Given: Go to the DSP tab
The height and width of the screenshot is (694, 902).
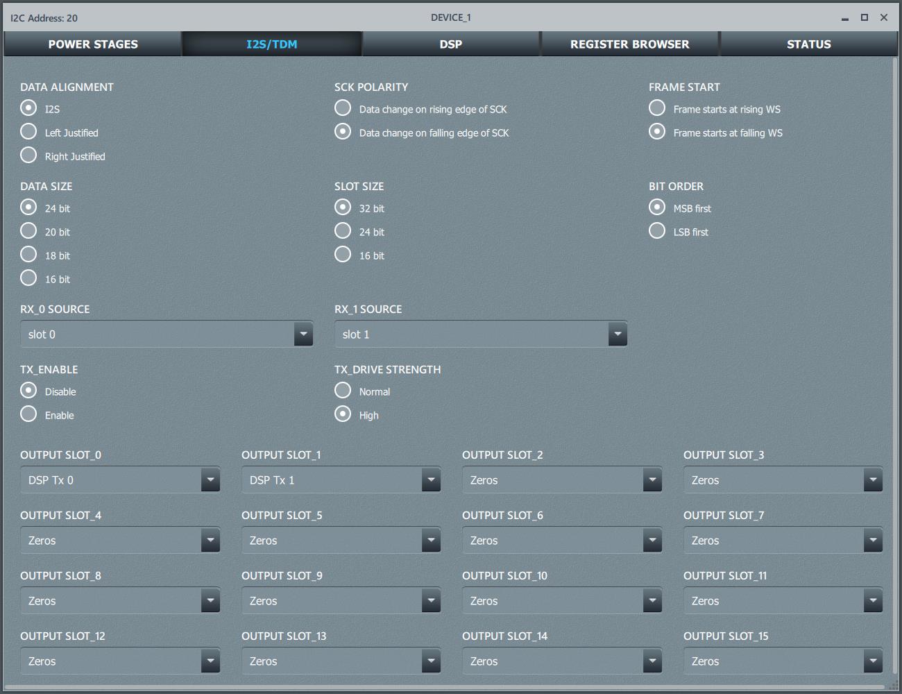Looking at the screenshot, I should tap(451, 44).
